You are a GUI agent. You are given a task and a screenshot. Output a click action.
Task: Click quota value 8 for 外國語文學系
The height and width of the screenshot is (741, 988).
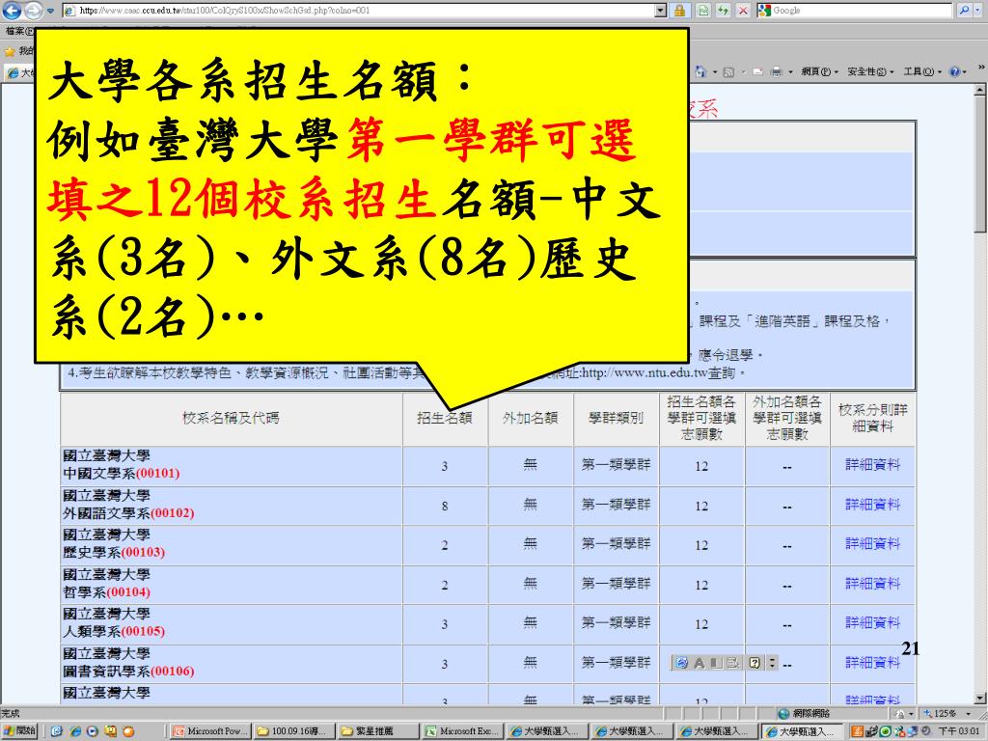click(x=445, y=506)
